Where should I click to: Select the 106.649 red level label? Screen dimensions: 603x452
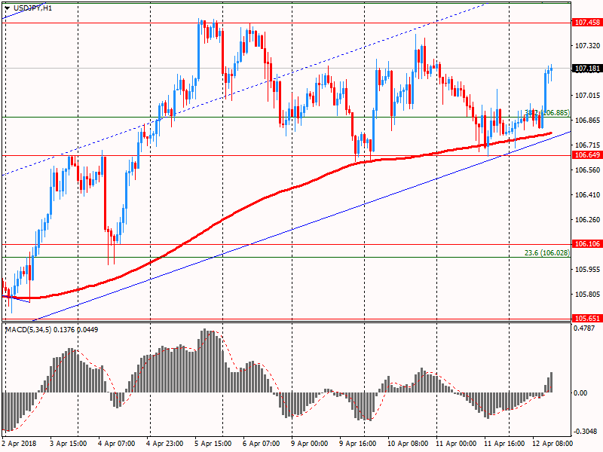(x=587, y=155)
